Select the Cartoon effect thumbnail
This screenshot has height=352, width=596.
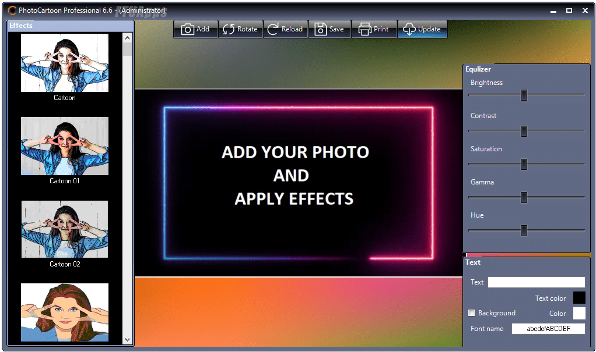pyautogui.click(x=65, y=63)
